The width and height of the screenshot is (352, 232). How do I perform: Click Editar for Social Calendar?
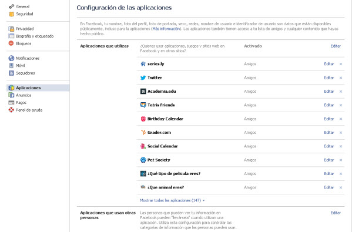[329, 146]
